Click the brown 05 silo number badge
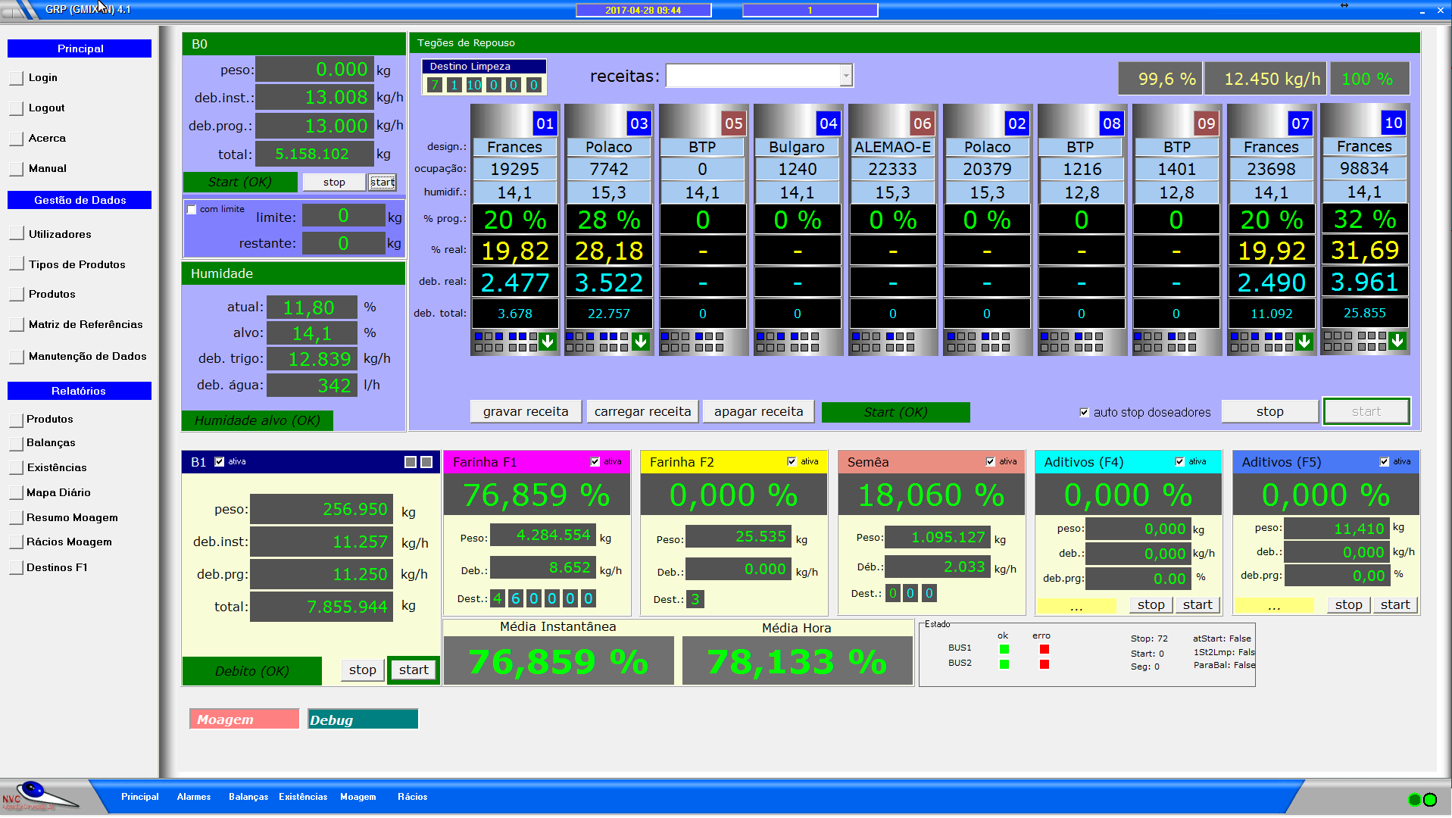The width and height of the screenshot is (1452, 818). point(733,123)
